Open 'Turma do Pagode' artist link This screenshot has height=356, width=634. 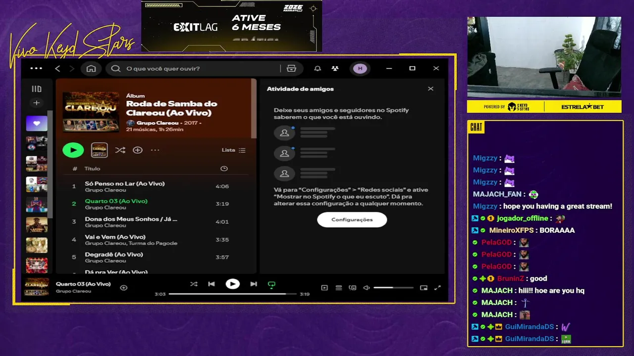pyautogui.click(x=154, y=243)
